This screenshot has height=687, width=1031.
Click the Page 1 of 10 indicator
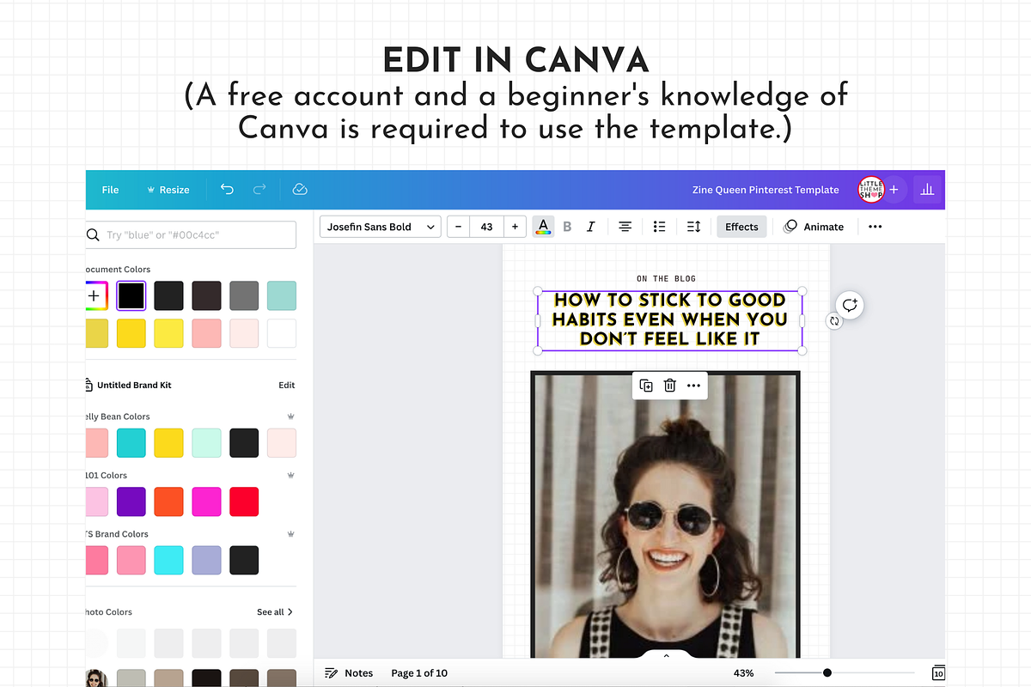point(419,673)
